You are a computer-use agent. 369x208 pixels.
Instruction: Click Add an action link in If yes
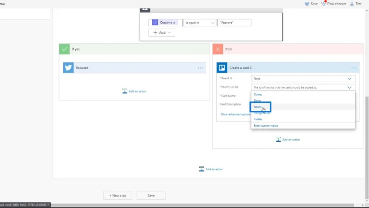137,91
